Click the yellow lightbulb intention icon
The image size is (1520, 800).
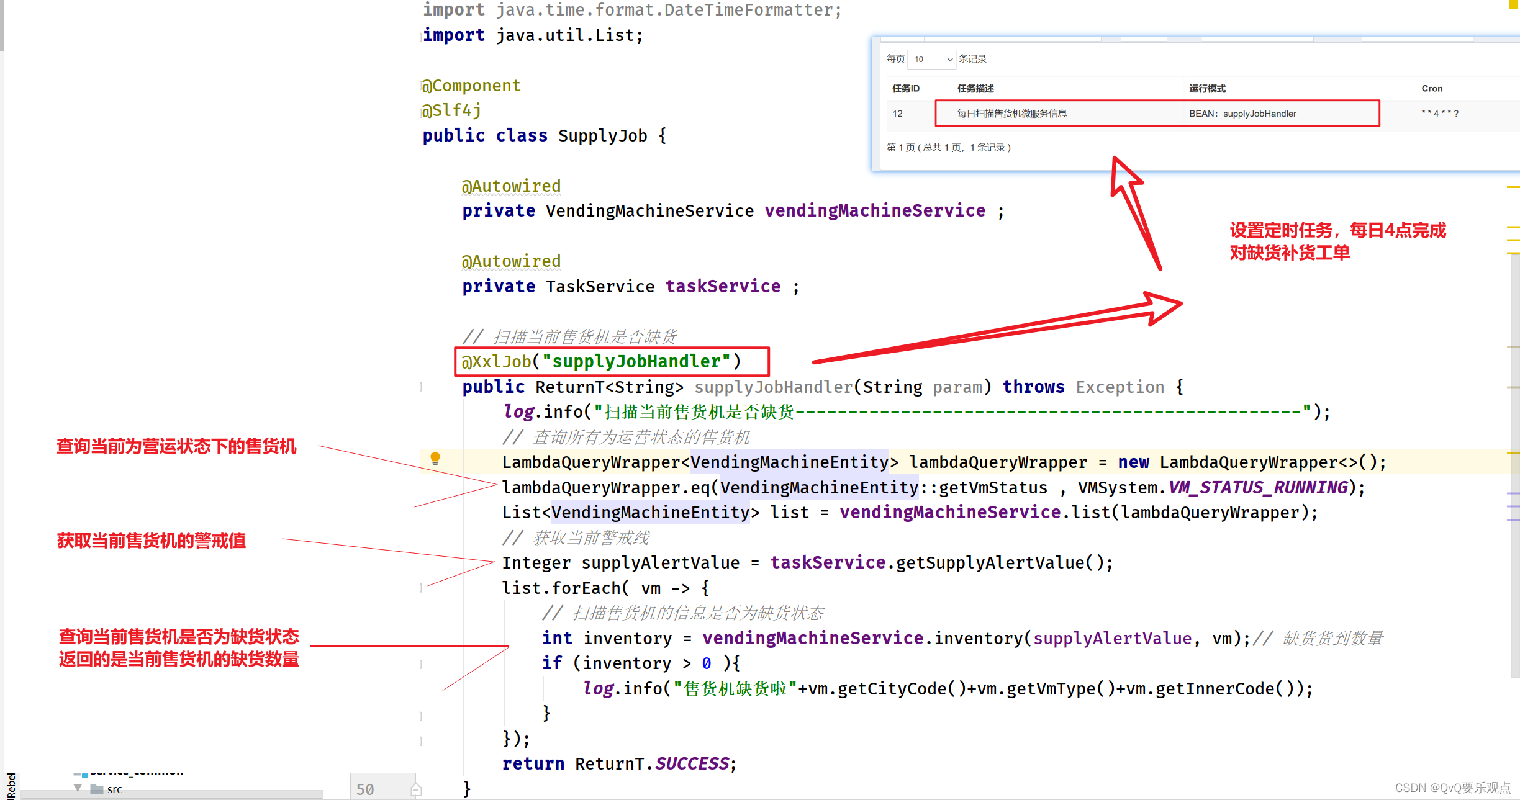coord(435,459)
